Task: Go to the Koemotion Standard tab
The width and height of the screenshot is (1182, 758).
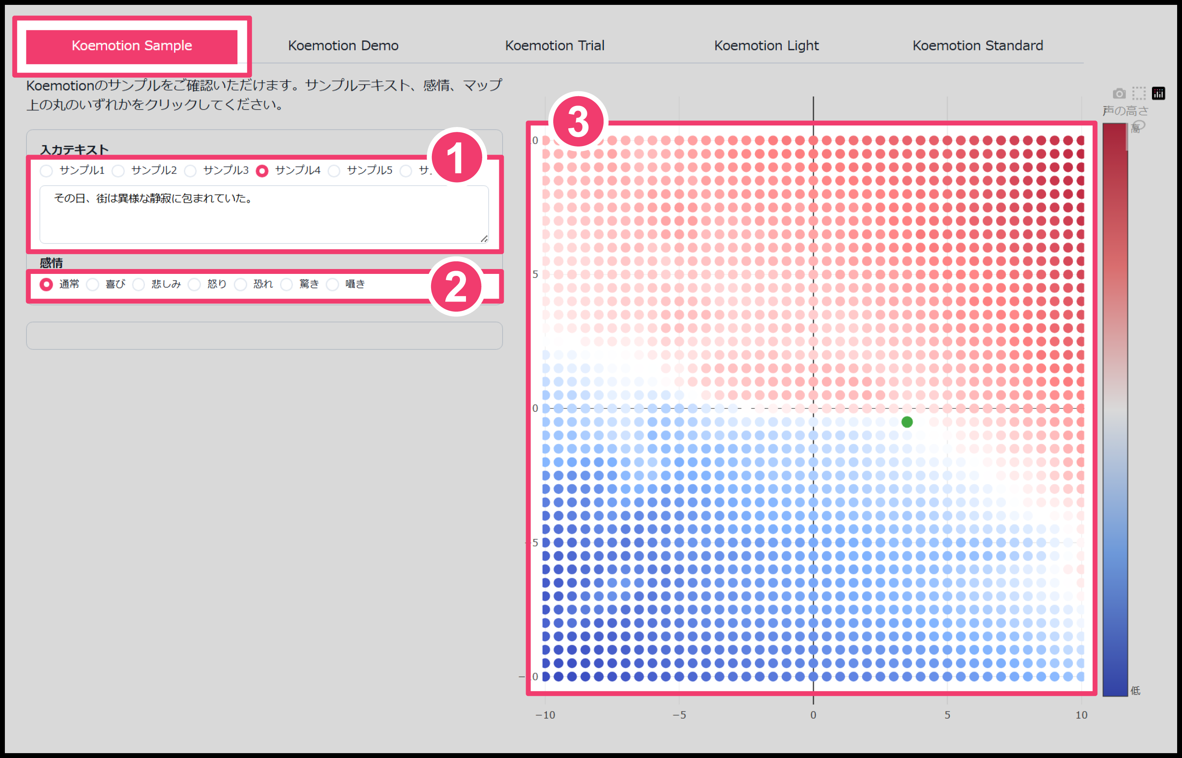Action: point(978,46)
